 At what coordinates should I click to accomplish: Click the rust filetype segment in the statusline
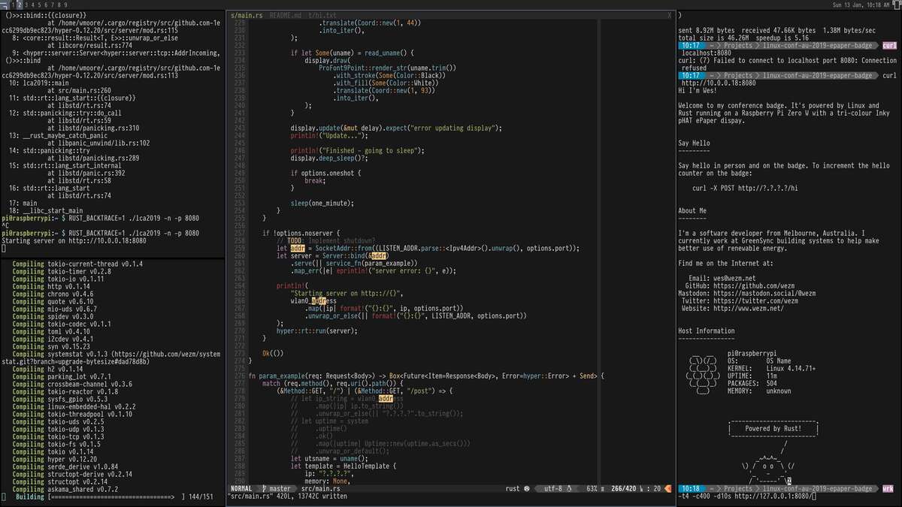click(513, 488)
